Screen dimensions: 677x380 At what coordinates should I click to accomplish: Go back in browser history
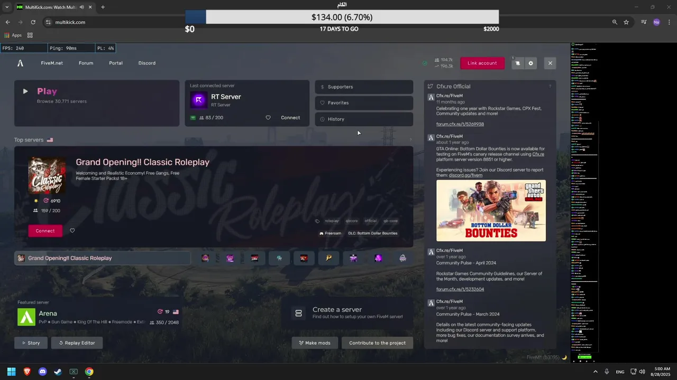click(7, 22)
